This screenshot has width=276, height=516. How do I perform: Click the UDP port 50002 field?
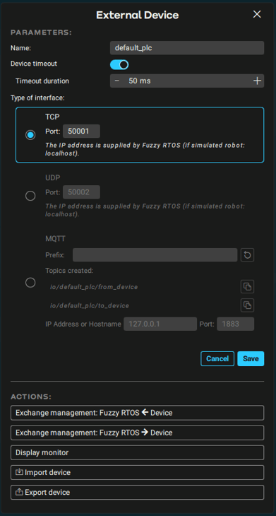point(81,192)
